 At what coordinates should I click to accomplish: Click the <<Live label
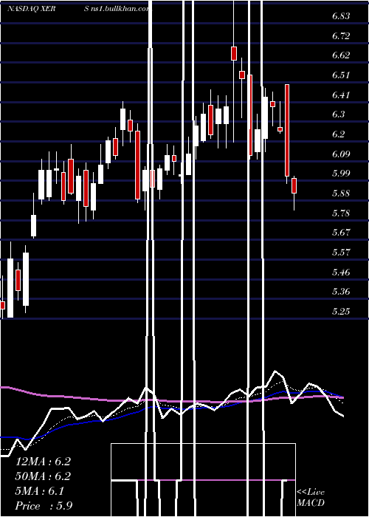pos(311,493)
